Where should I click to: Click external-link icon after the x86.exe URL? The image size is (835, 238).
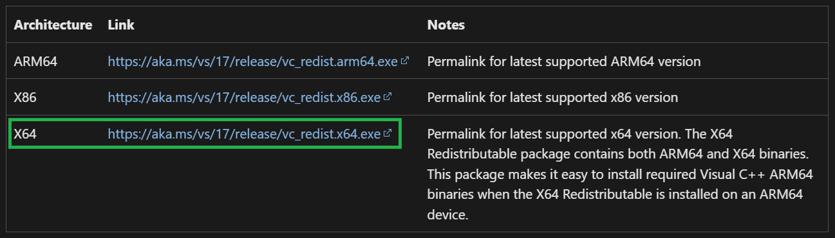(388, 97)
